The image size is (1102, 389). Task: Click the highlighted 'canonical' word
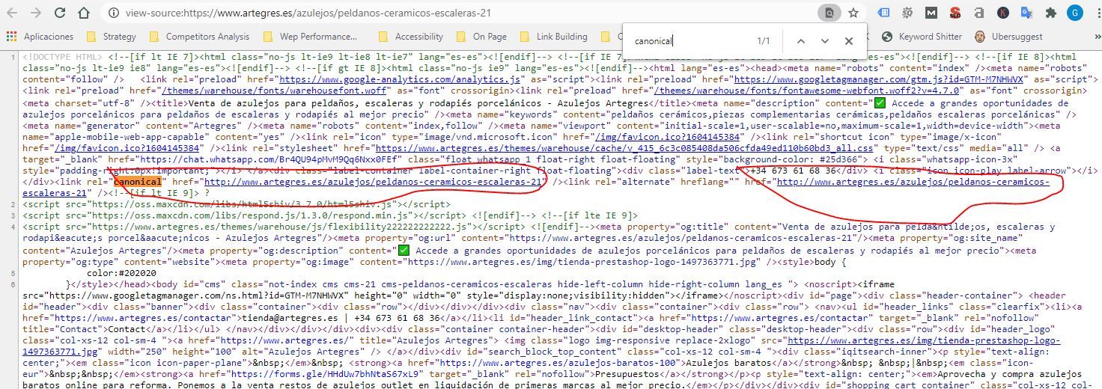point(137,183)
